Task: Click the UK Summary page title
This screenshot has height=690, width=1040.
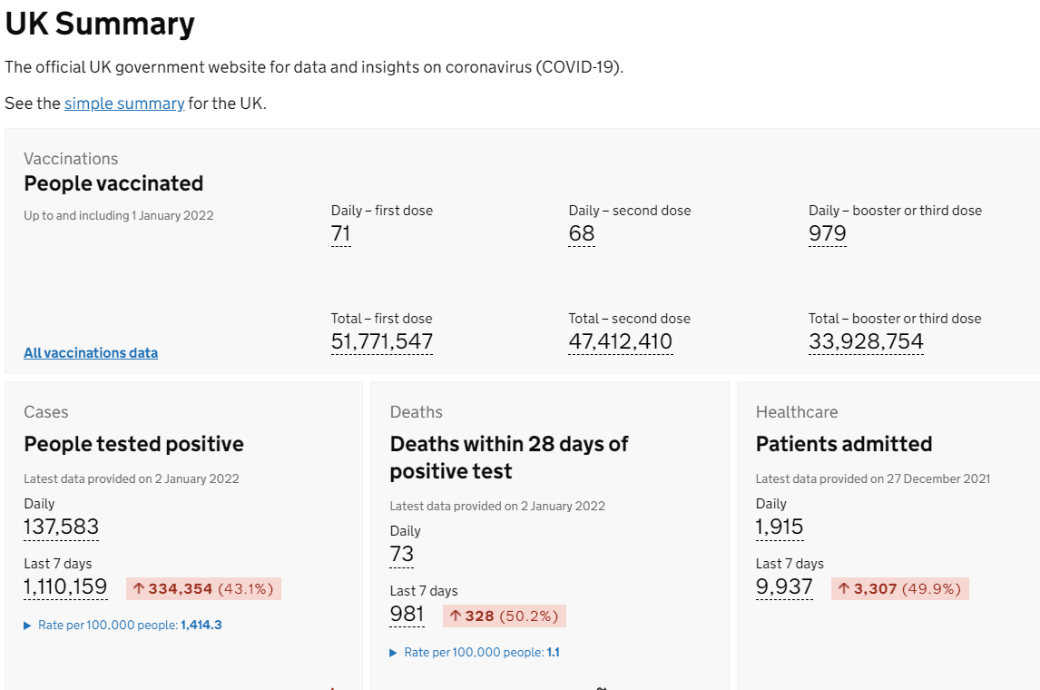Action: tap(100, 24)
